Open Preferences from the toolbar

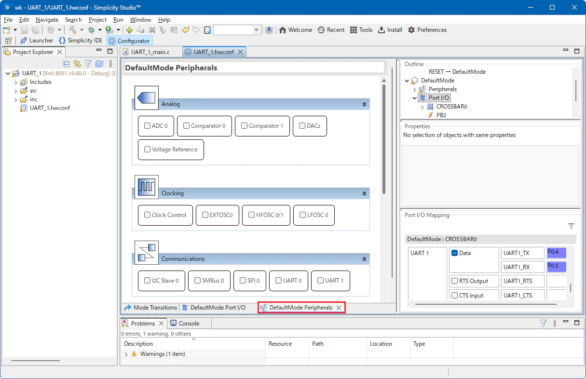pos(427,30)
